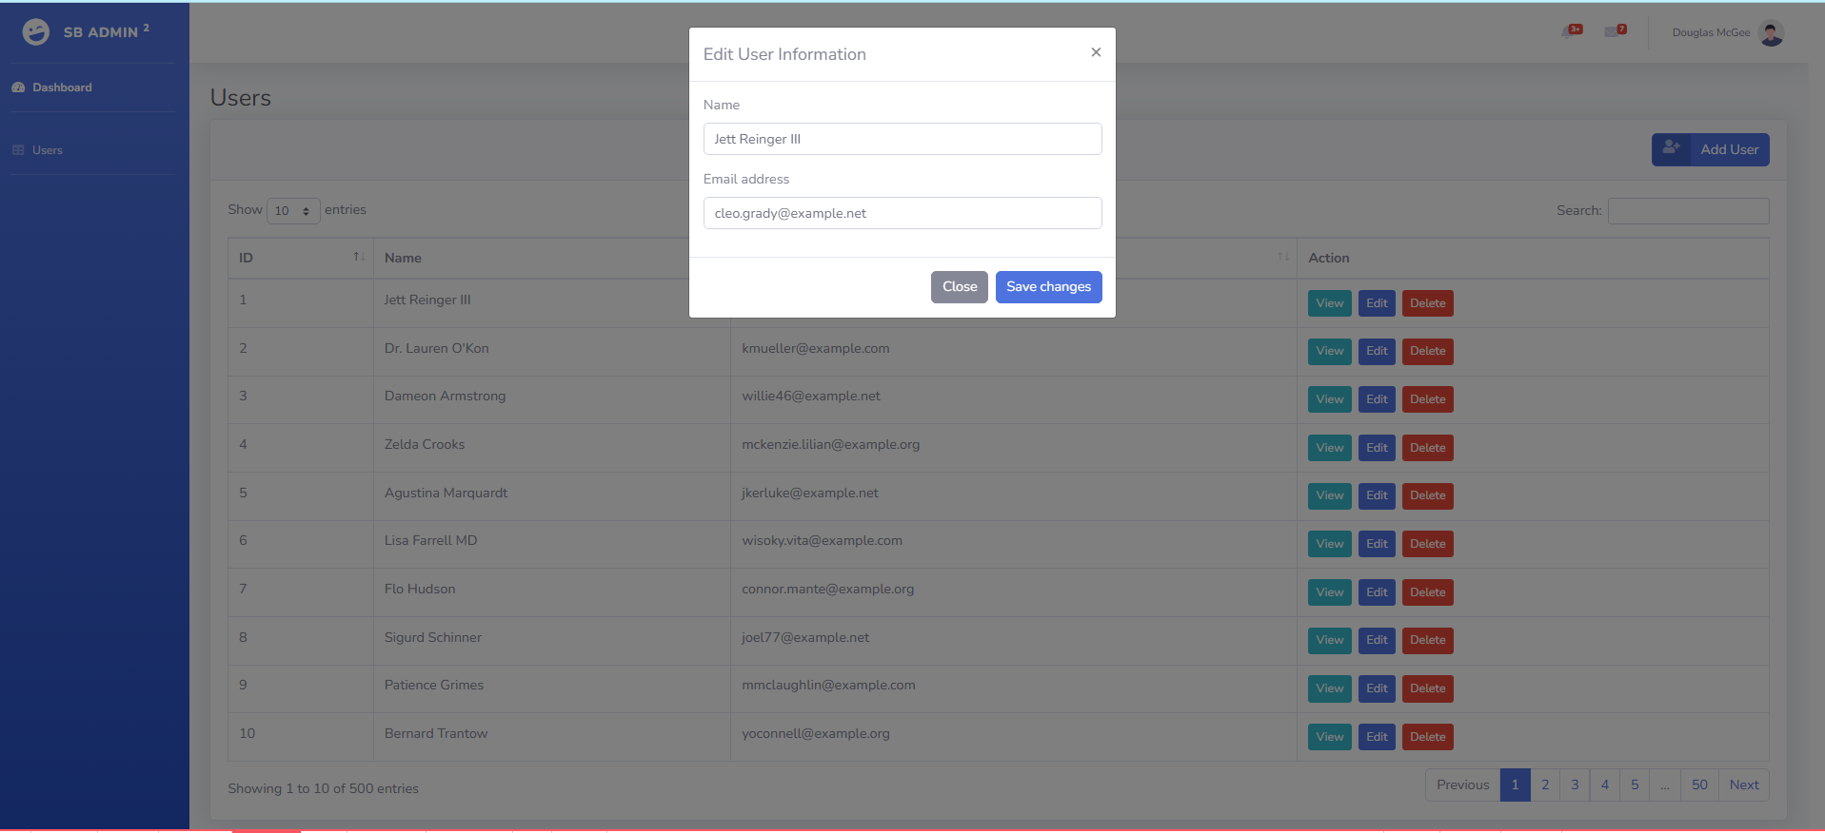
Task: Click the add-user person icon
Action: [x=1671, y=147]
